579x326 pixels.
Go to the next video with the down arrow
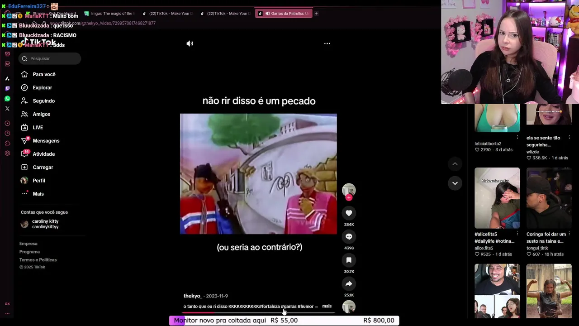click(455, 183)
